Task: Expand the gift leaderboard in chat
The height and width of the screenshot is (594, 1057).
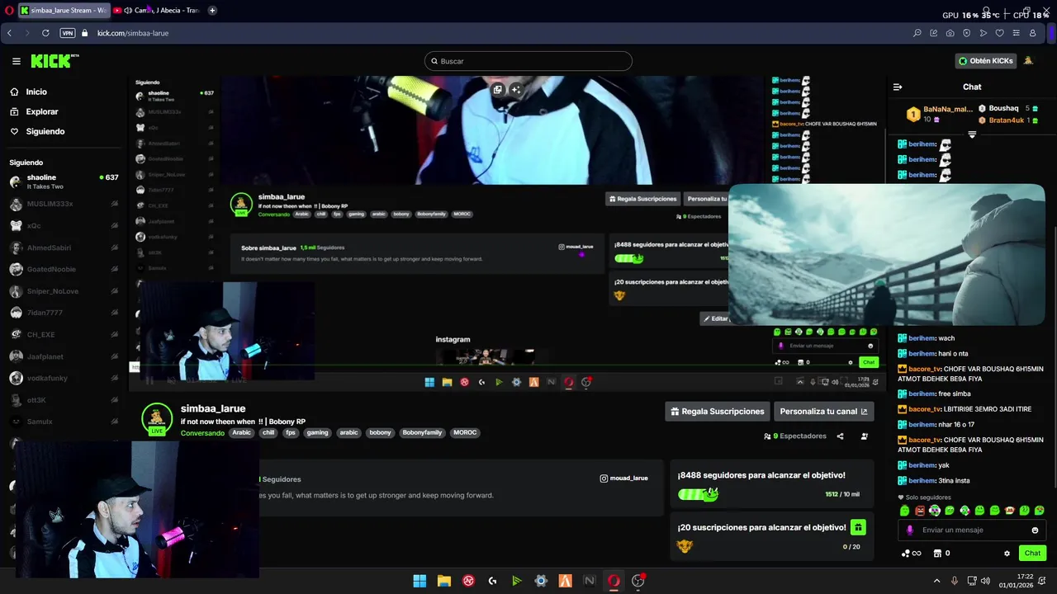Action: pyautogui.click(x=972, y=134)
